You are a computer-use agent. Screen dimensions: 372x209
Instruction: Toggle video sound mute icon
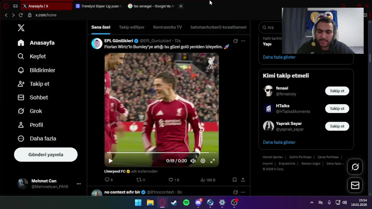(193, 161)
